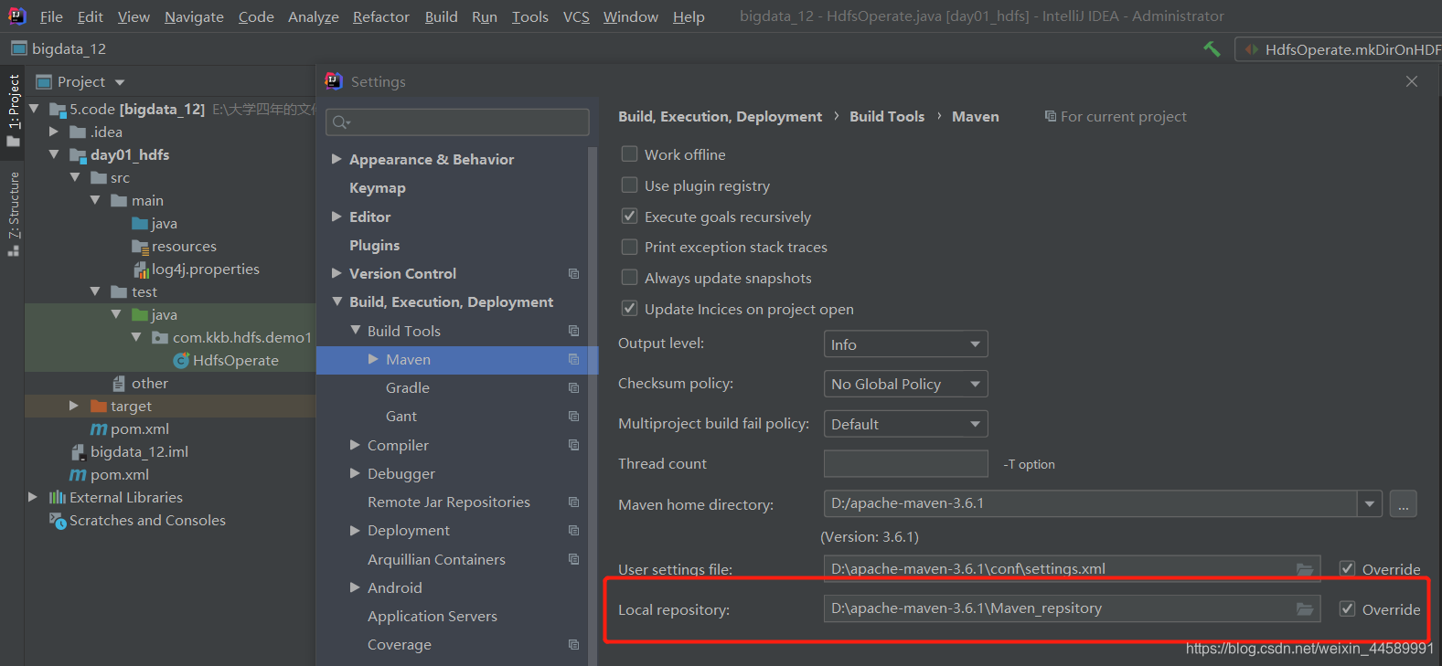This screenshot has width=1442, height=666.
Task: Click the Scratches and Consoles icon
Action: (x=58, y=520)
